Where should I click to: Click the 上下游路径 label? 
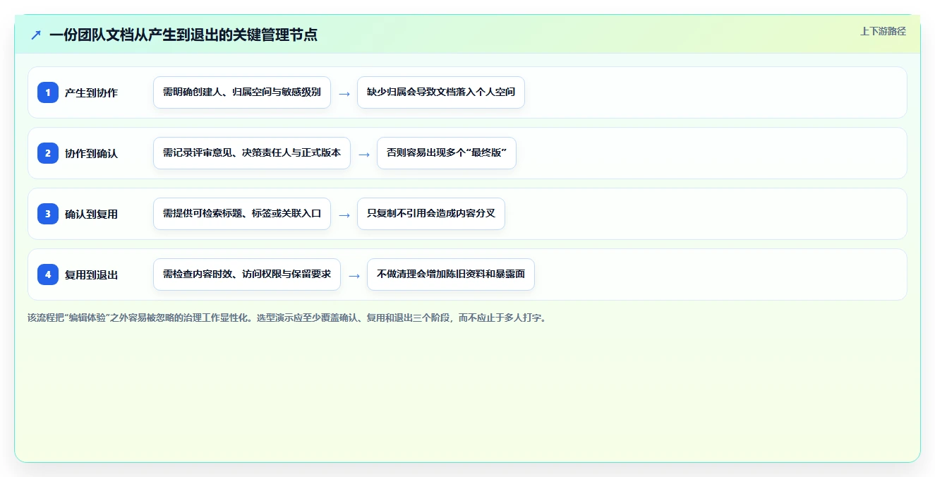(883, 32)
